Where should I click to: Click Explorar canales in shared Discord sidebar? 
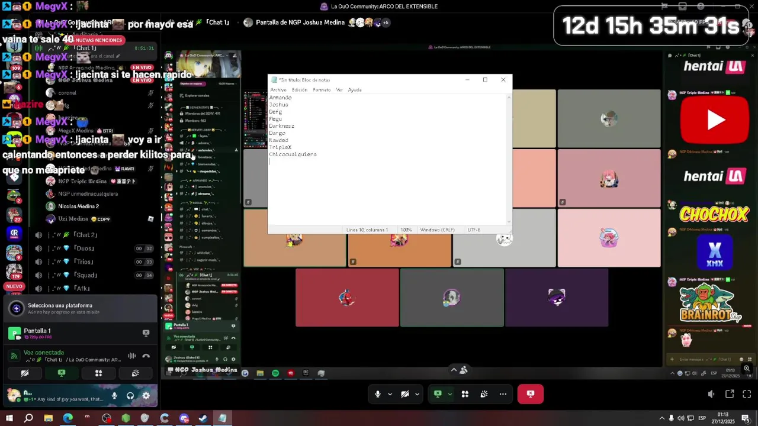click(x=197, y=95)
